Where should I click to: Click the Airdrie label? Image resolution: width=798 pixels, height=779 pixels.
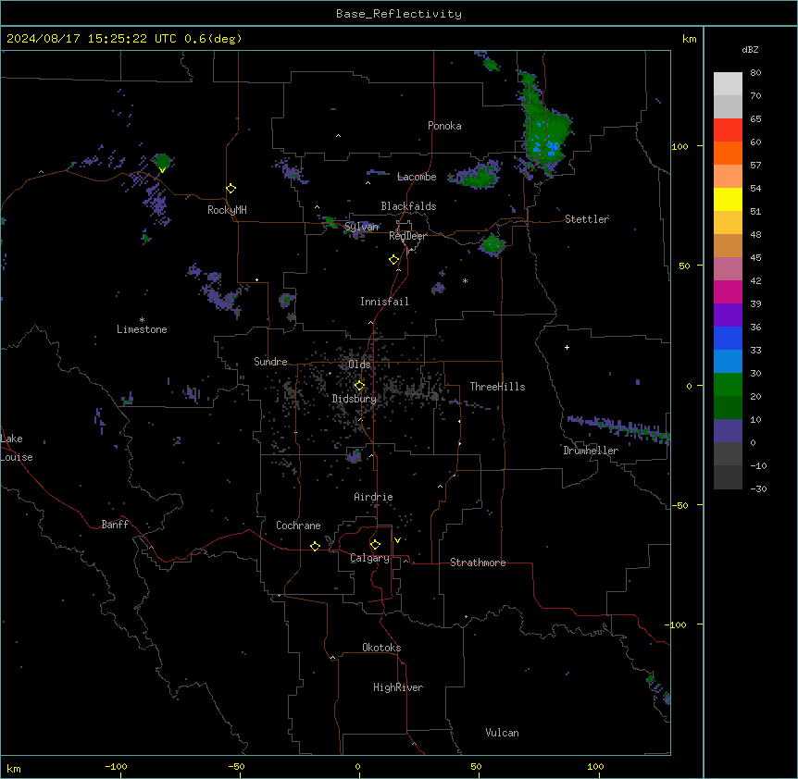[374, 497]
